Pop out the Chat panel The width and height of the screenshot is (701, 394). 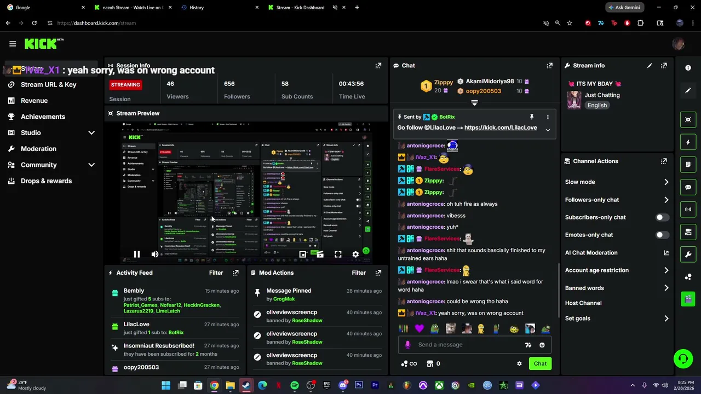[x=549, y=65]
